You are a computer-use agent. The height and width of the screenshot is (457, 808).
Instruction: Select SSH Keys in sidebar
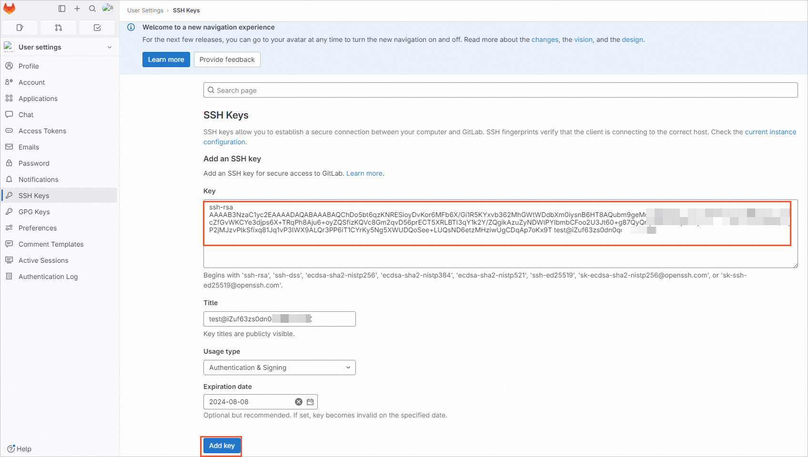(x=60, y=195)
